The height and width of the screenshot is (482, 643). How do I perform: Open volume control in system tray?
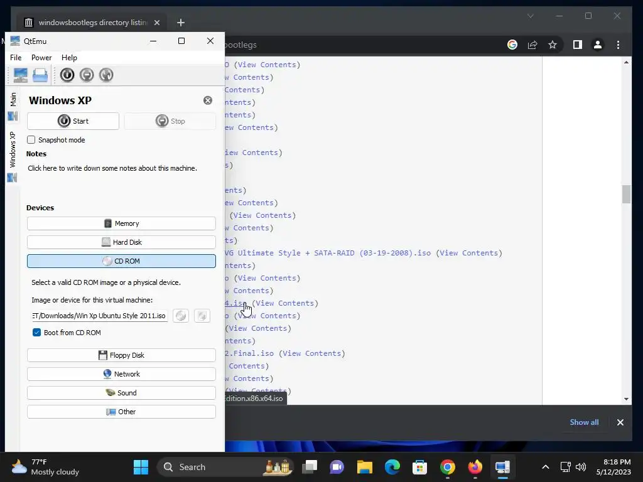tap(581, 467)
